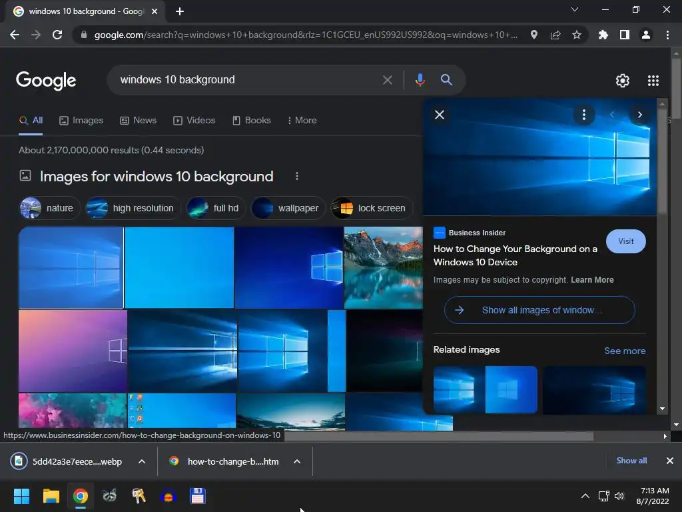Close the image preview panel
682x512 pixels.
click(440, 115)
